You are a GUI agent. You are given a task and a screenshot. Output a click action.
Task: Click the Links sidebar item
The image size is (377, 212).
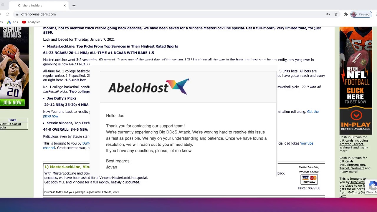[x=12, y=120]
